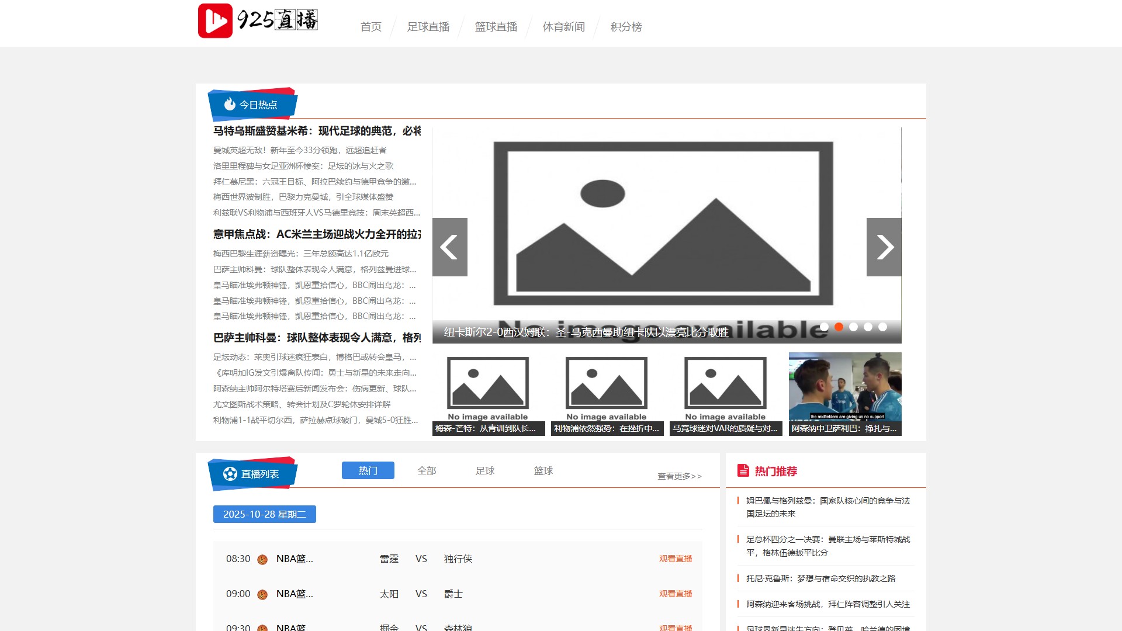Switch to the 篮球 tab in live list
Image resolution: width=1122 pixels, height=631 pixels.
point(543,470)
